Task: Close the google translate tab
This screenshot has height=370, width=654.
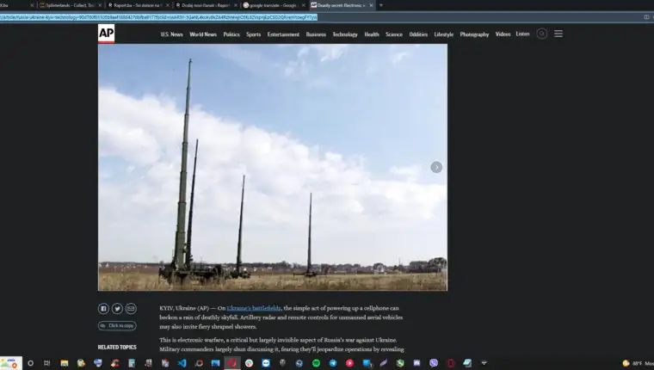Action: tap(303, 5)
